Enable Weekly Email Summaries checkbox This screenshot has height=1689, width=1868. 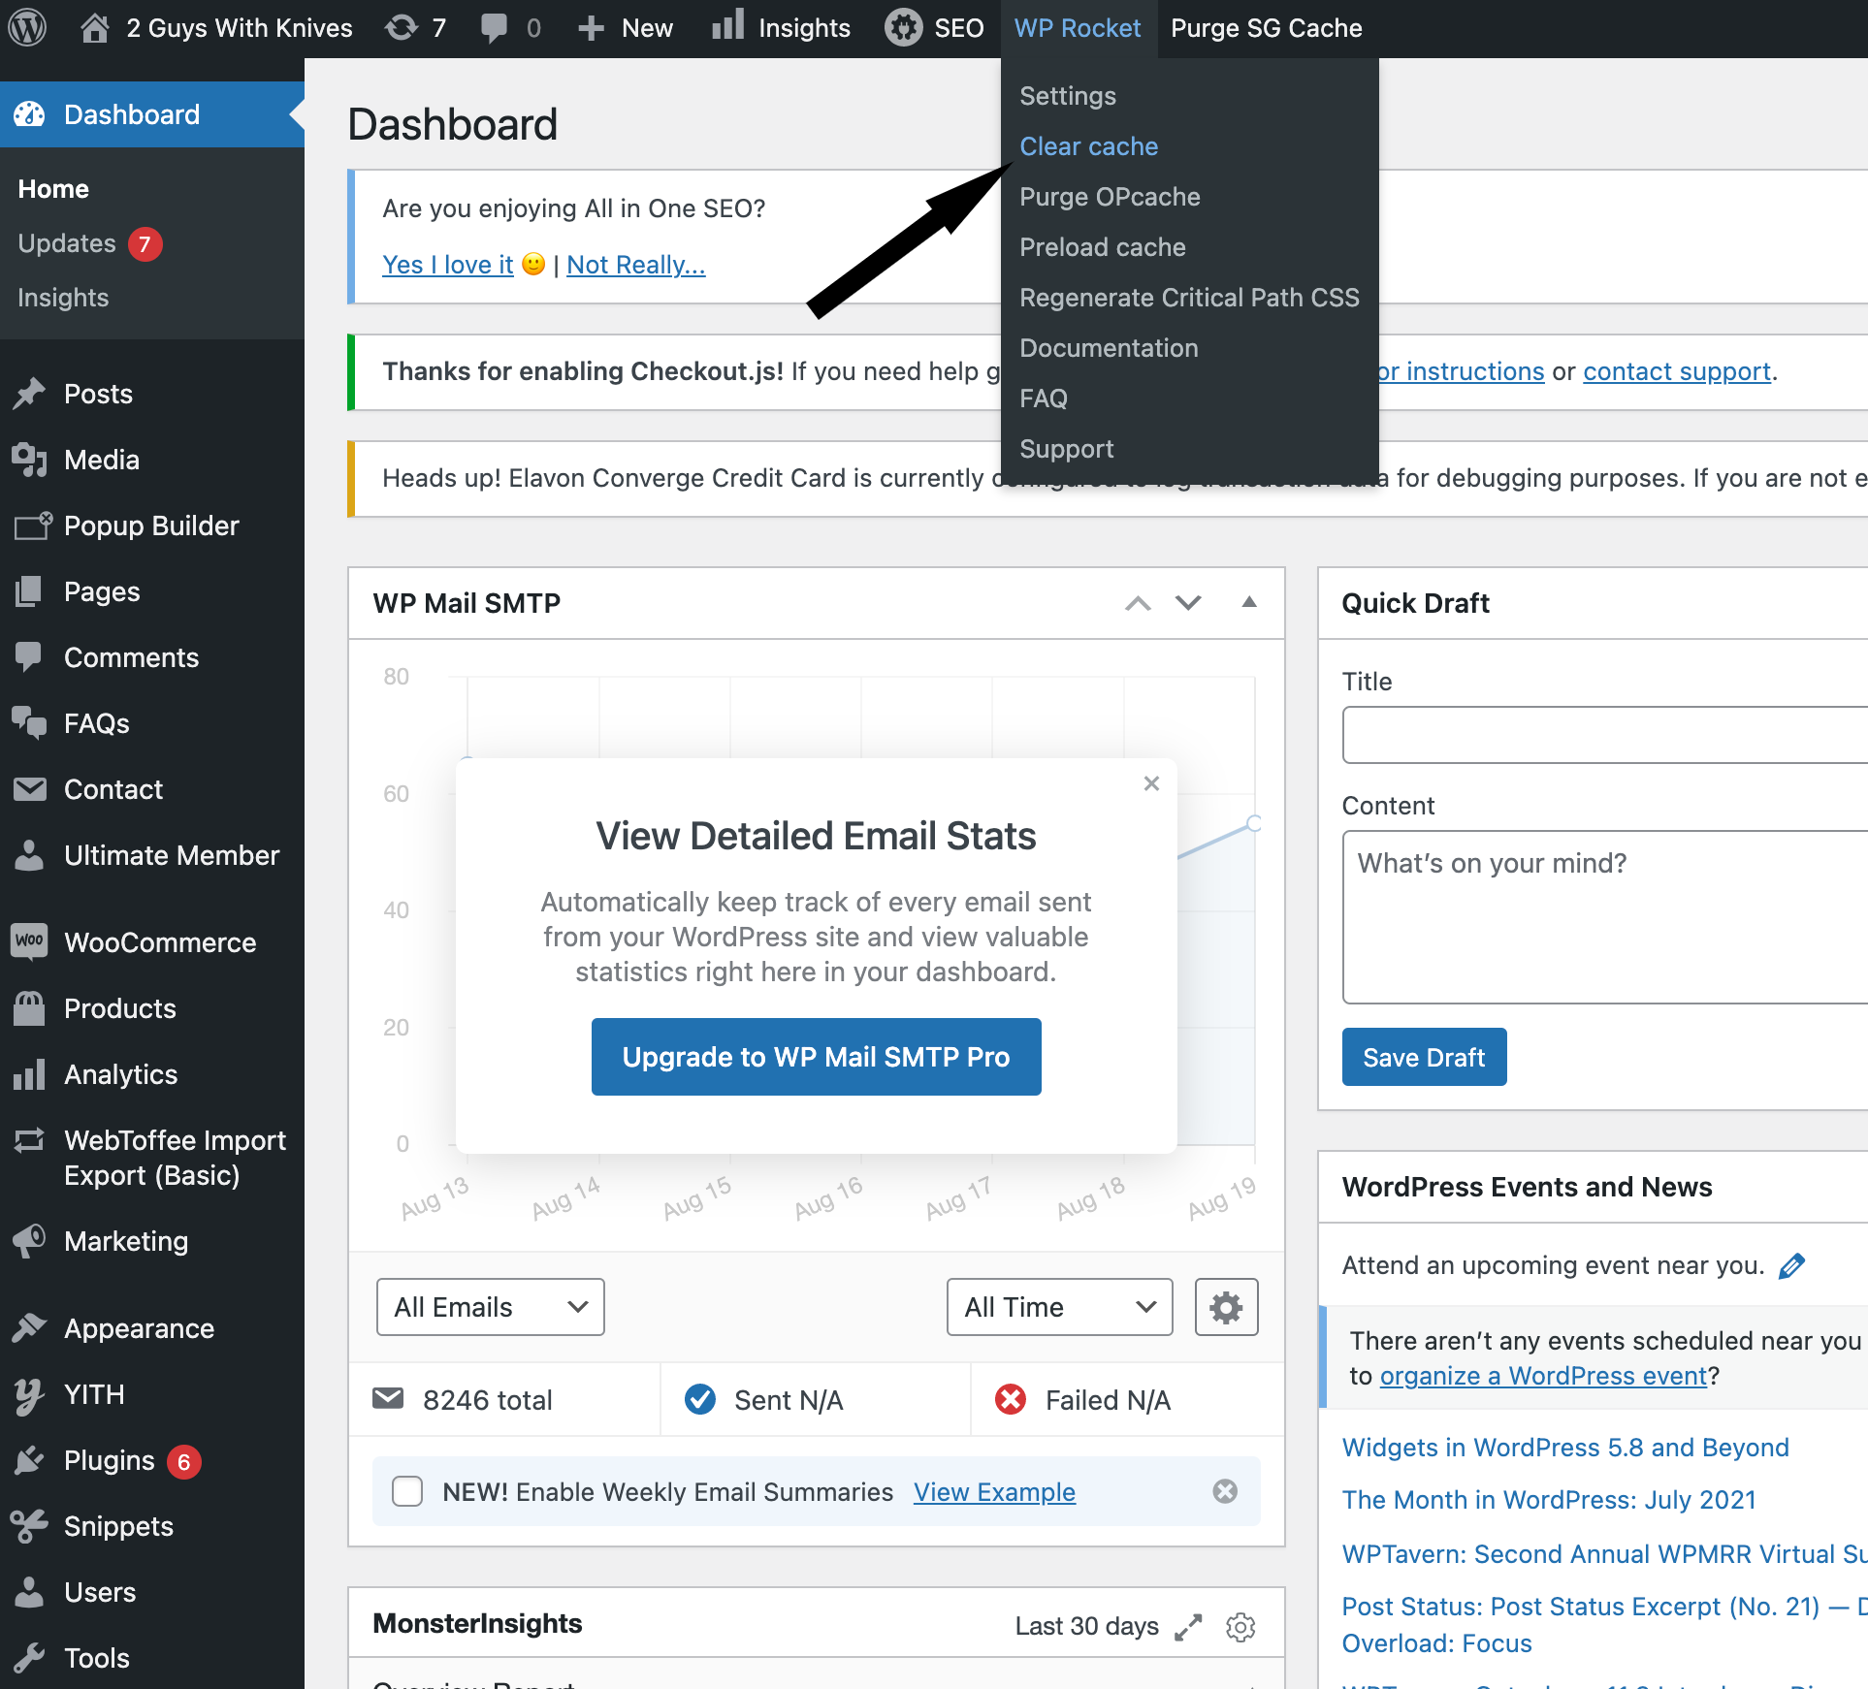407,1491
